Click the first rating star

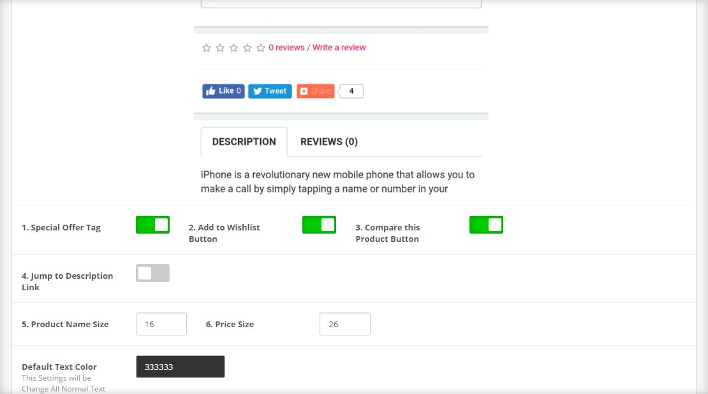[x=207, y=48]
